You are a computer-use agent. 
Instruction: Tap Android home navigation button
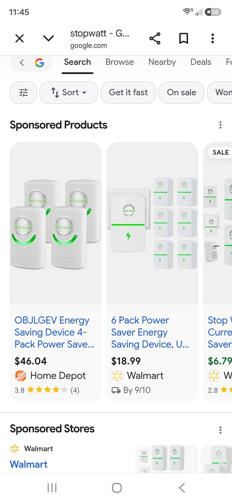117,487
